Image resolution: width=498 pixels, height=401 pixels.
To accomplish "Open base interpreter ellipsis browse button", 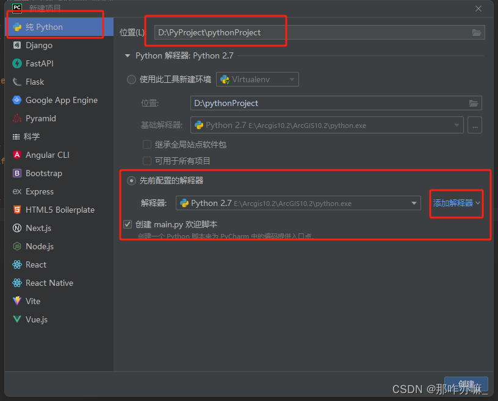I will point(475,126).
